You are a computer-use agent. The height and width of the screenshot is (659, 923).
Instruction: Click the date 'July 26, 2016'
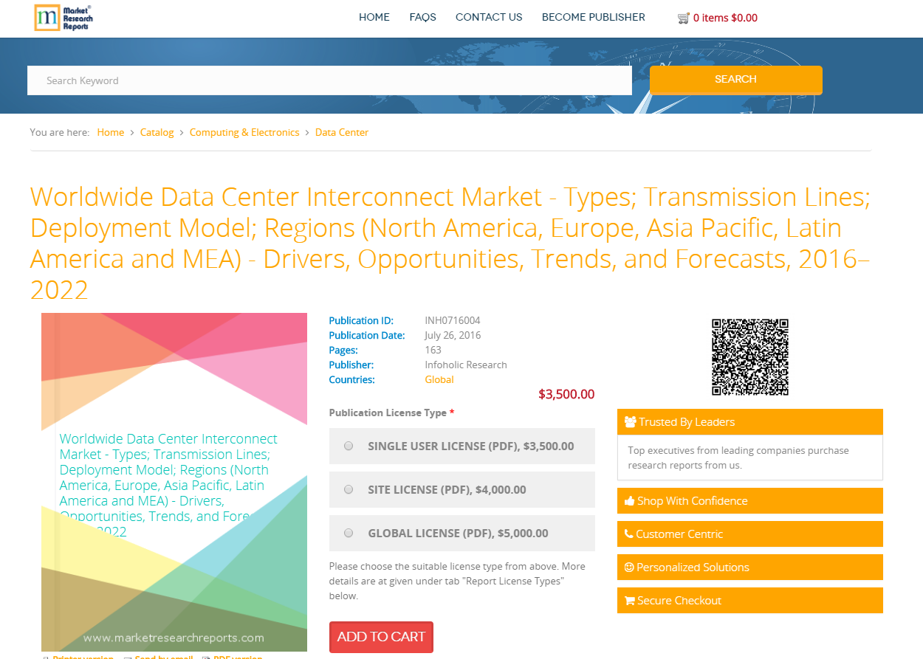453,335
